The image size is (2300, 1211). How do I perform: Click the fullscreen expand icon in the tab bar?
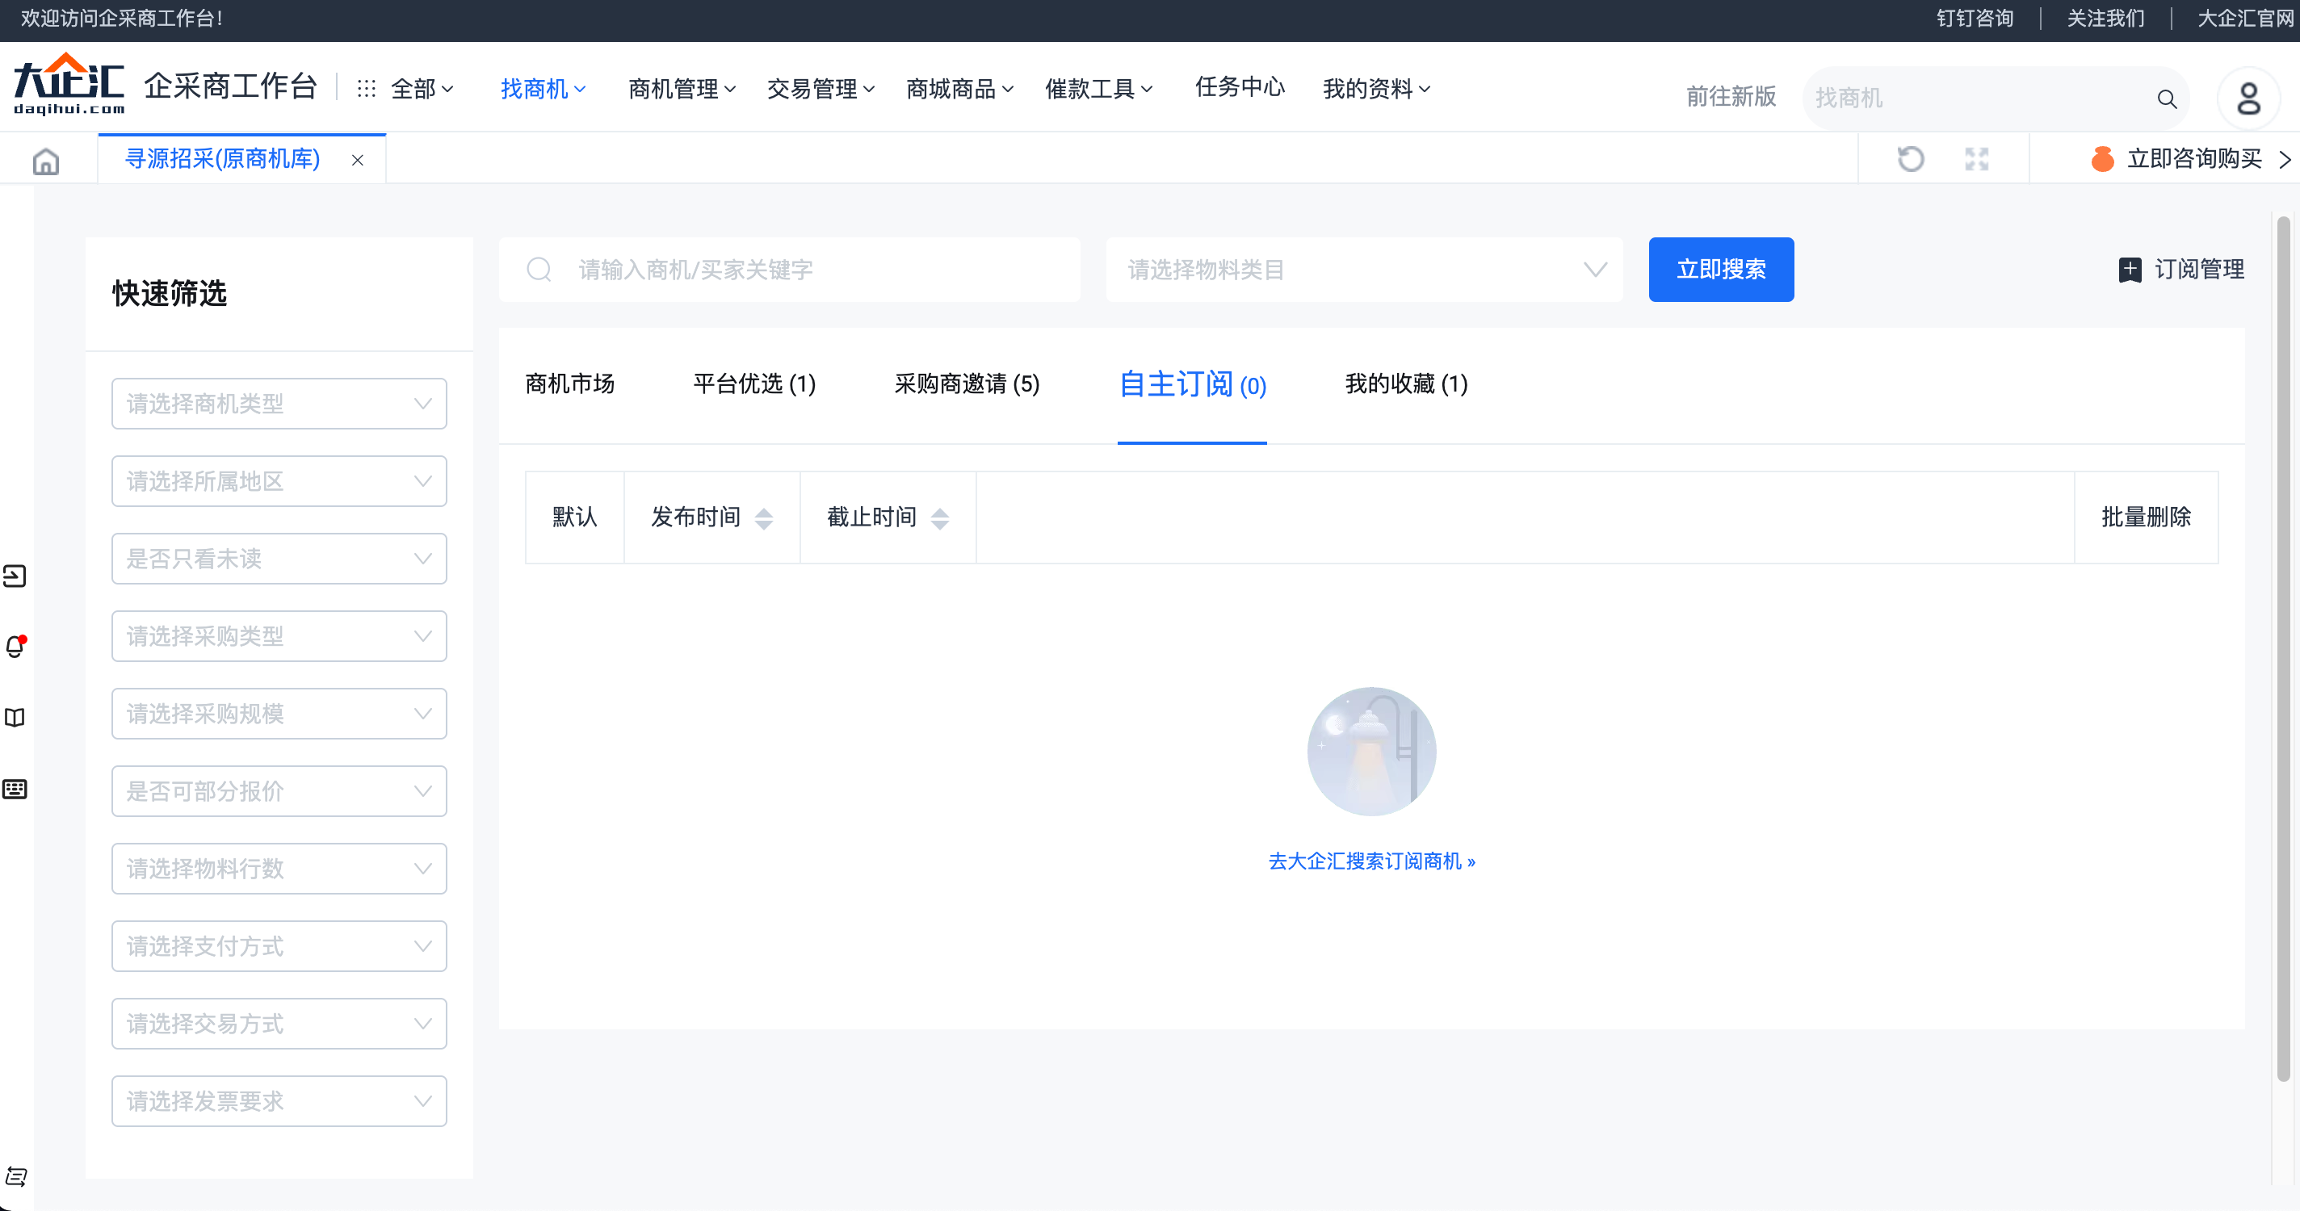tap(1976, 158)
